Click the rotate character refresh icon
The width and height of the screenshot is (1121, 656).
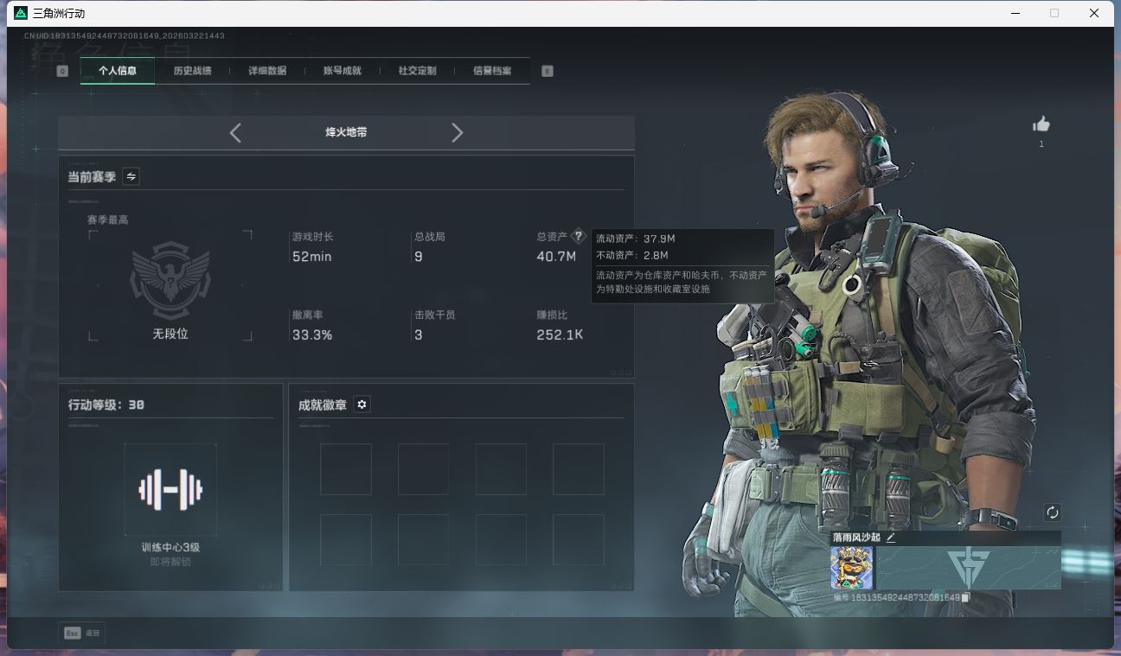click(x=1052, y=513)
